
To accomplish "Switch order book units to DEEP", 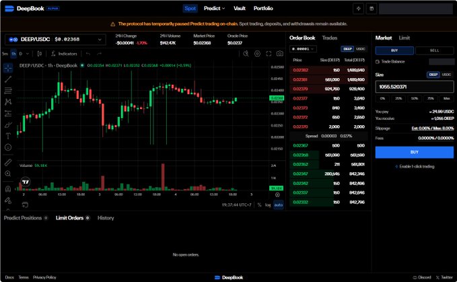I will click(x=347, y=49).
